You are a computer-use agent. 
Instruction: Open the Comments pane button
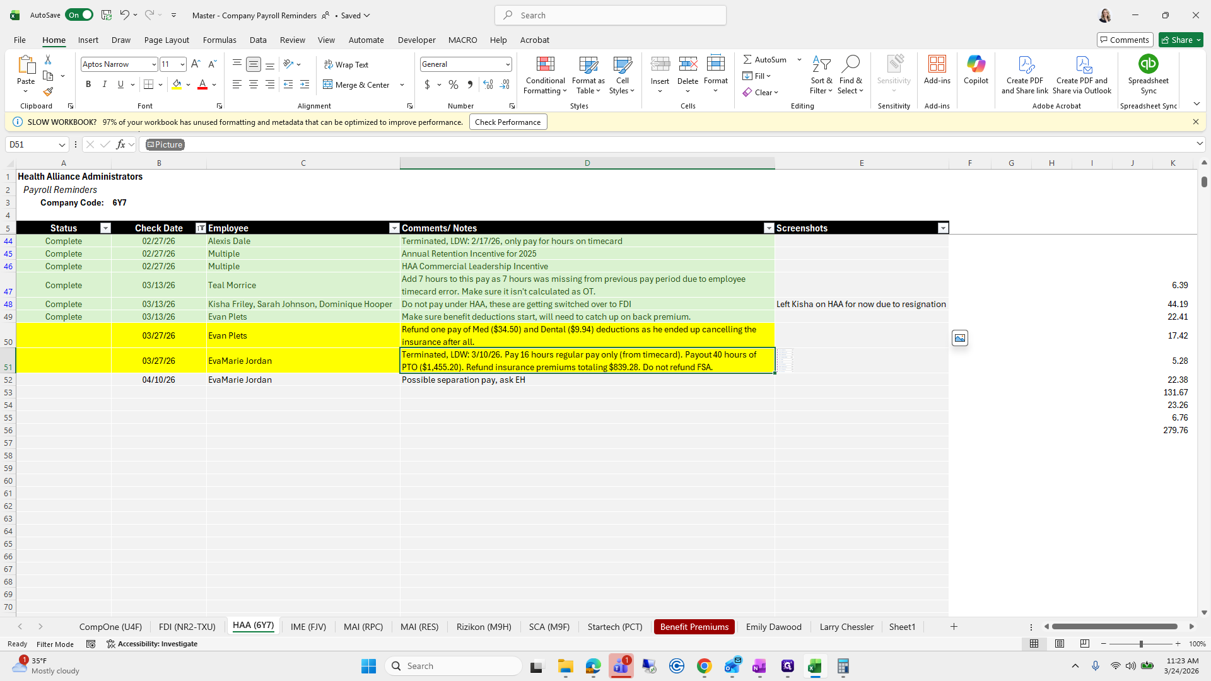coord(1125,40)
